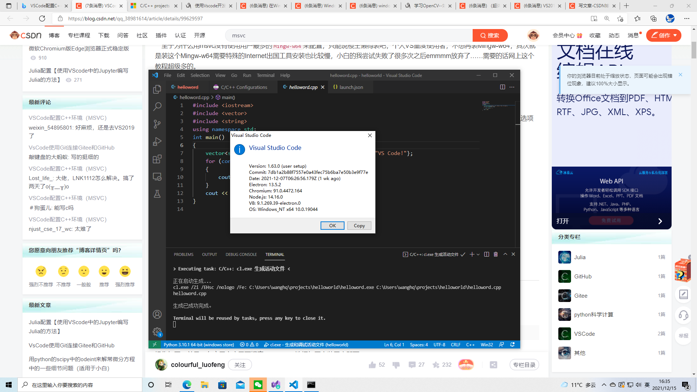Open the Explorer icon in VS Code activity bar
Screen dimensions: 697x392
(157, 89)
